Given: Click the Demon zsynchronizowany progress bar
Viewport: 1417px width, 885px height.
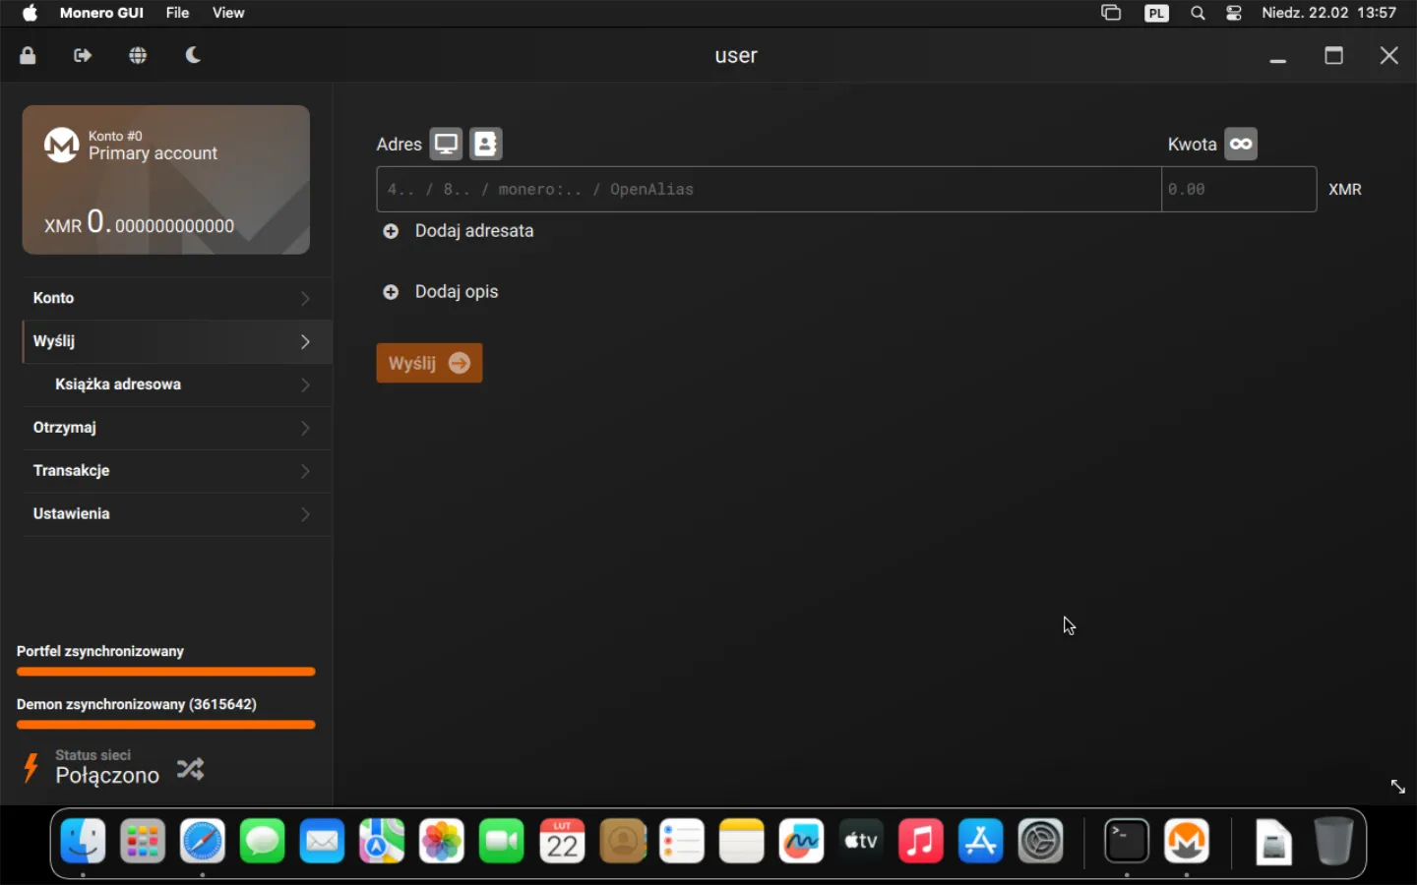Looking at the screenshot, I should click(166, 725).
